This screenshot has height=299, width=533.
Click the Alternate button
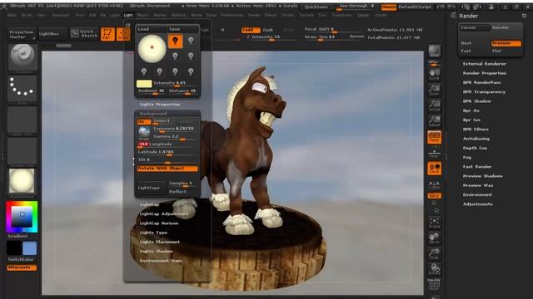(x=22, y=267)
